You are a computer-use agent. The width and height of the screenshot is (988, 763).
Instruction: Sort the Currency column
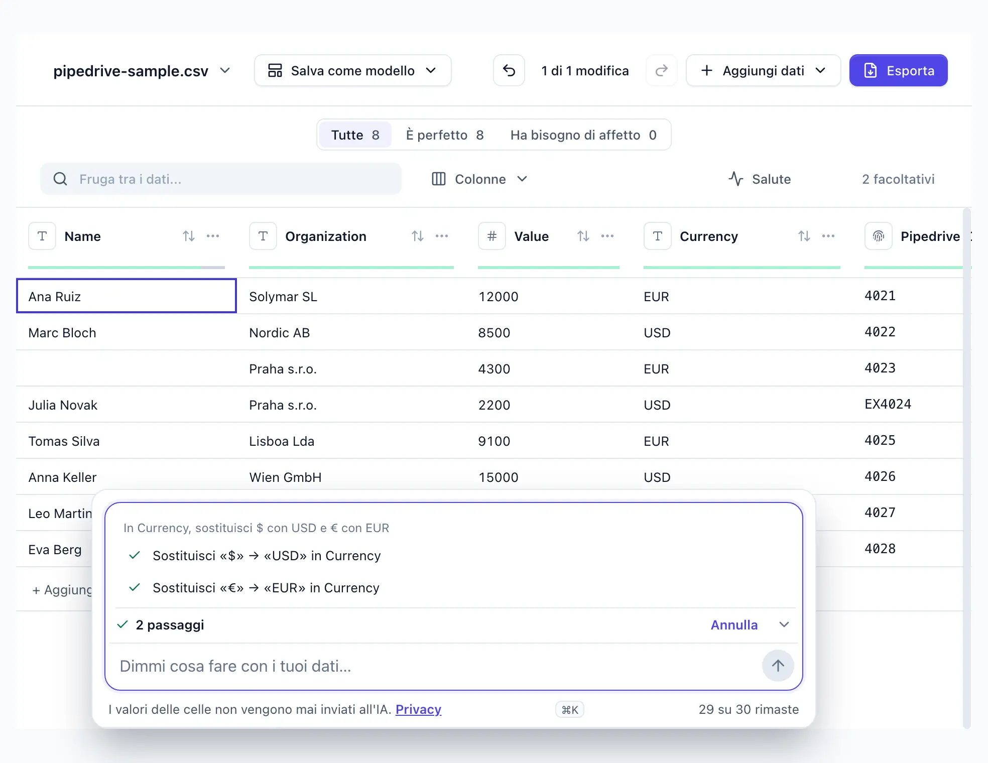tap(804, 236)
